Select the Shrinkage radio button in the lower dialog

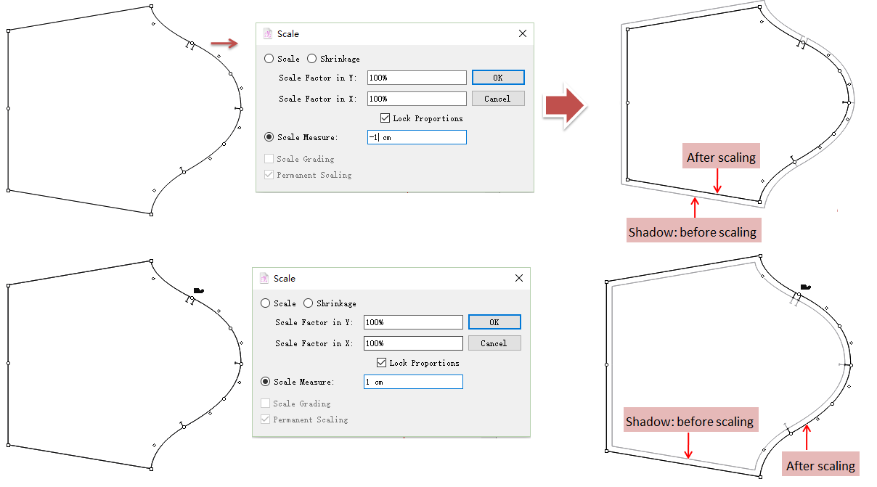tap(309, 303)
